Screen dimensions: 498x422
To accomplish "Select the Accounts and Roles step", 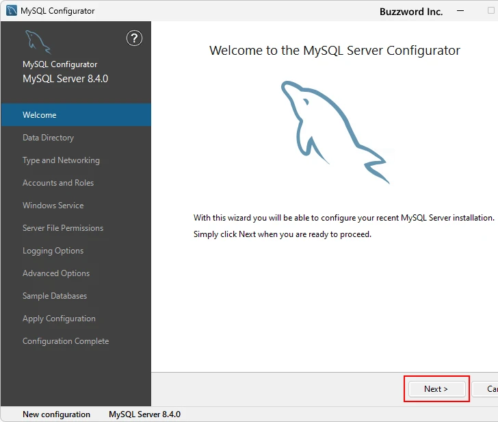I will point(76,182).
